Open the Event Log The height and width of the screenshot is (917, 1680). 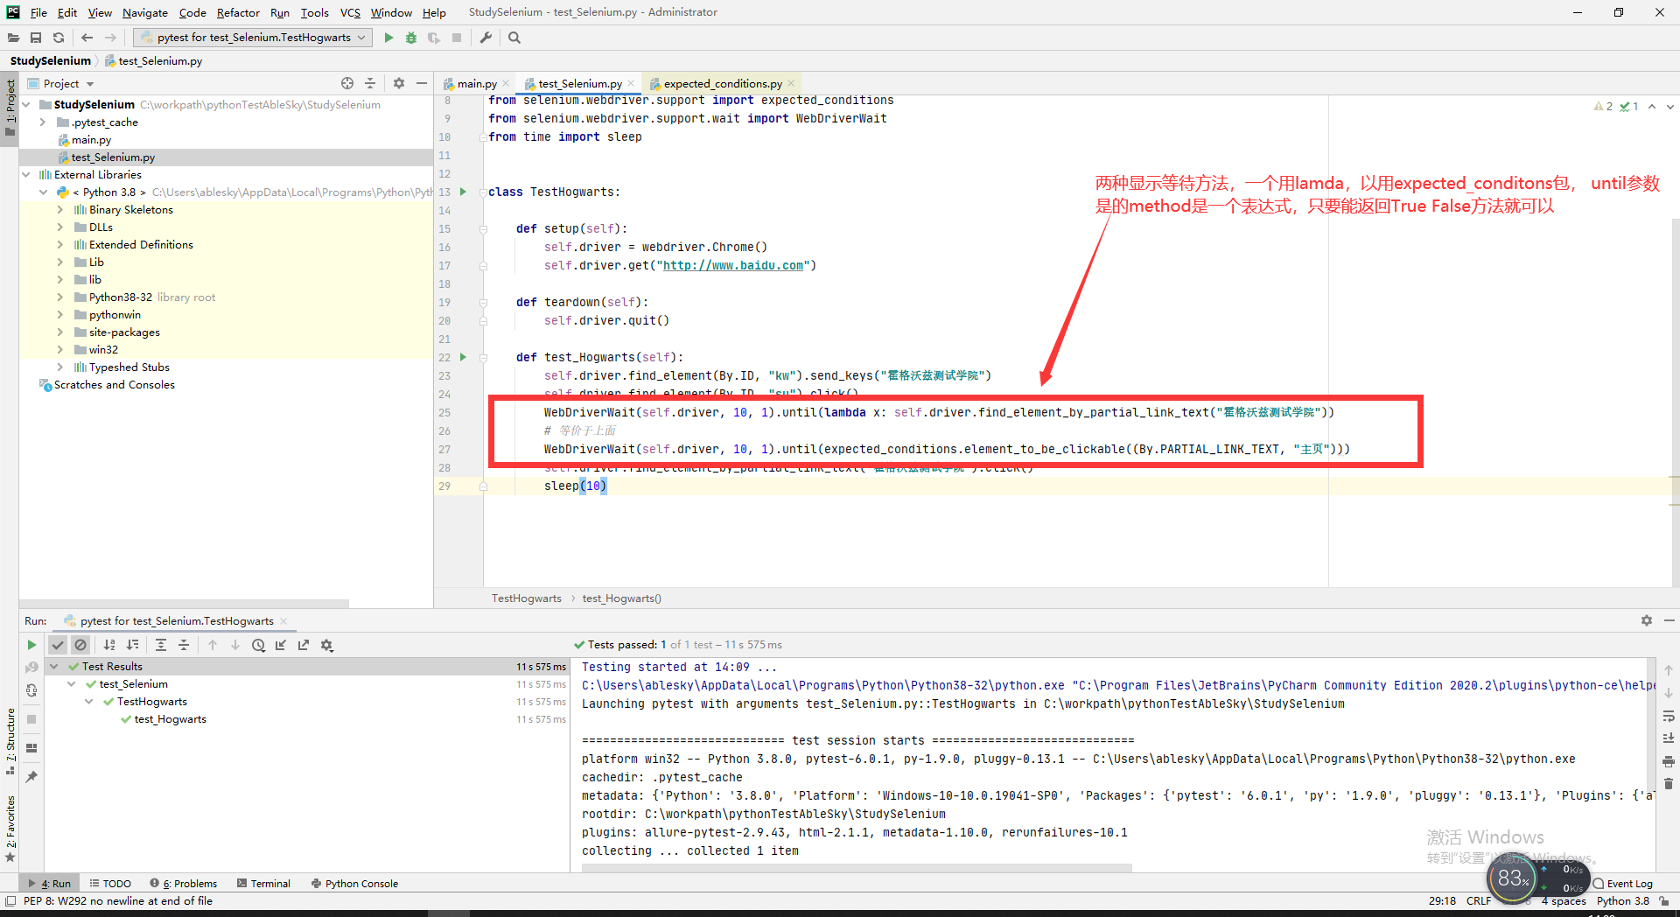1624,884
